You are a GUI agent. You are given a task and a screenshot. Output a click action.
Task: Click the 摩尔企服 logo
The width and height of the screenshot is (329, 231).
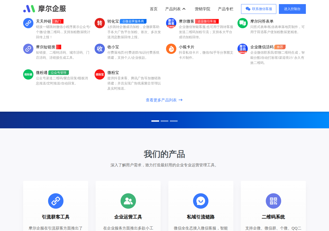click(45, 9)
